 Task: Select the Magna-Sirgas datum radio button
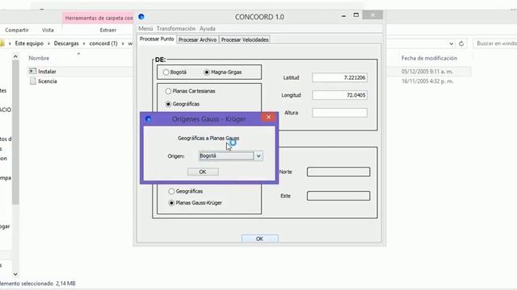pyautogui.click(x=207, y=72)
